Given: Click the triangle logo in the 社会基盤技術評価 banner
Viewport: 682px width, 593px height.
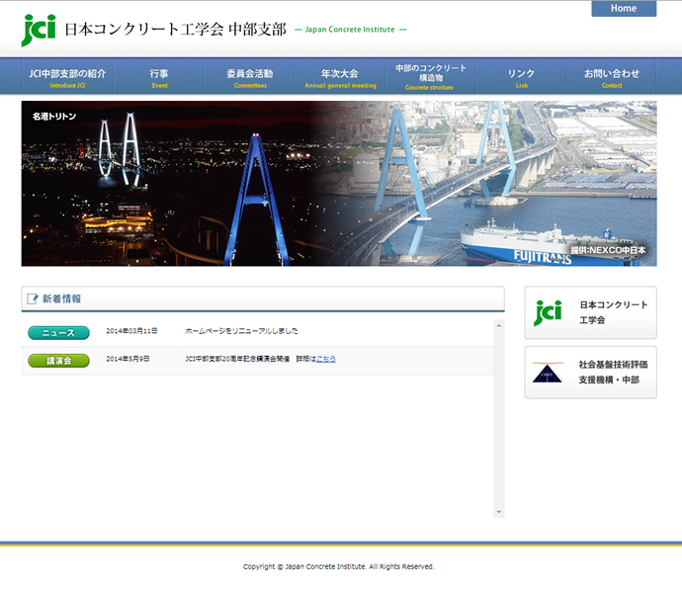Looking at the screenshot, I should (x=548, y=372).
